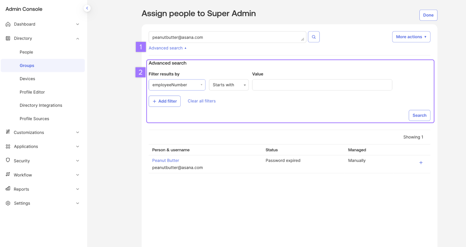
Task: Open the employeeNumber filter dropdown
Action: (x=177, y=85)
